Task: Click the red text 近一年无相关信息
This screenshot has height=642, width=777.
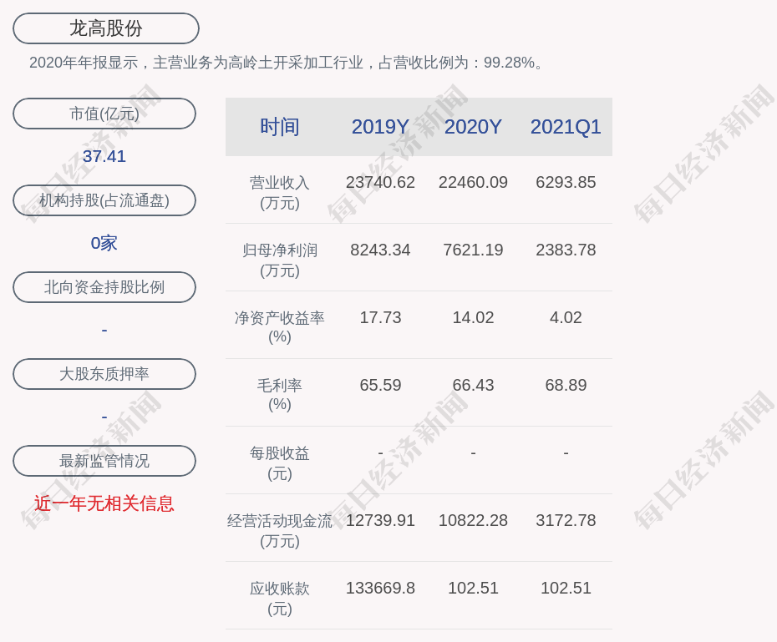Action: (x=104, y=503)
